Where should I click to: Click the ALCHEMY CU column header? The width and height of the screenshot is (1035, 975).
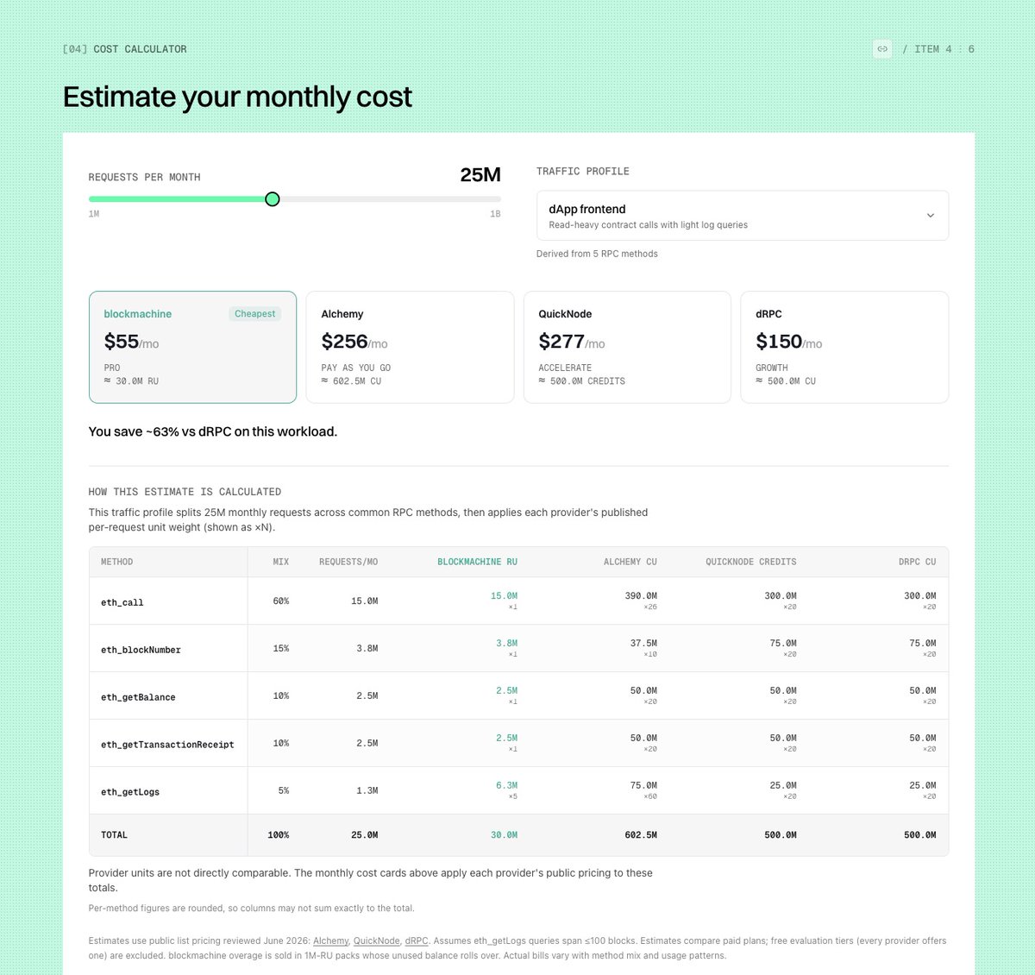coord(630,562)
